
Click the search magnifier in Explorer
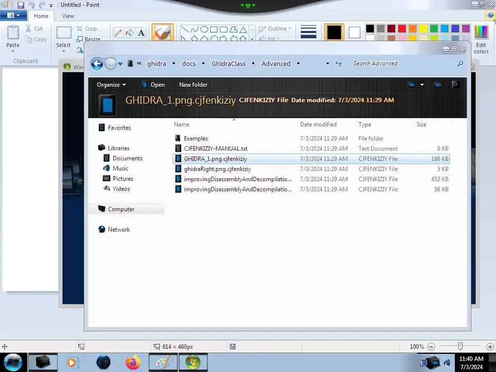pos(460,63)
